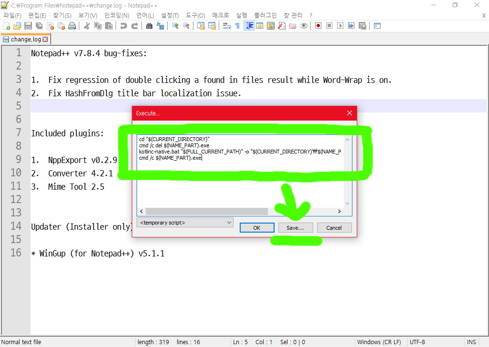The width and height of the screenshot is (489, 347).
Task: Undo the last action with the Undo arrow
Action: pyautogui.click(x=124, y=26)
